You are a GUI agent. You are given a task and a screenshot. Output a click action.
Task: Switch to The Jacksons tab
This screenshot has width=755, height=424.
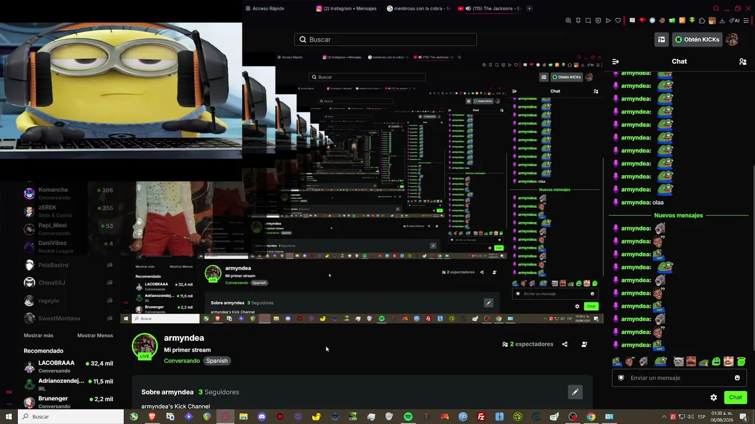[490, 8]
